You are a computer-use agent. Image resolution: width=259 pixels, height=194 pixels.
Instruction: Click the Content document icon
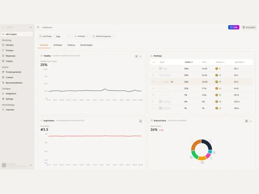tap(3, 77)
